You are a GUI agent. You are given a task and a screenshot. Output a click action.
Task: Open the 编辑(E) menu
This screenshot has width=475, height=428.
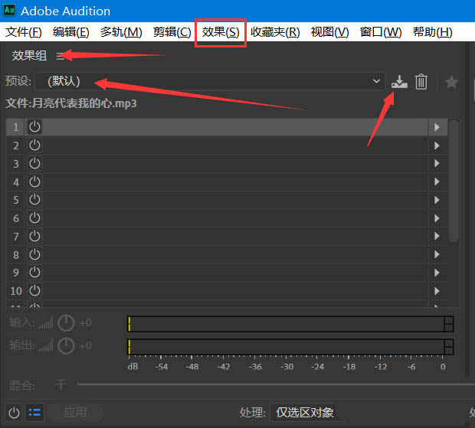[x=71, y=32]
